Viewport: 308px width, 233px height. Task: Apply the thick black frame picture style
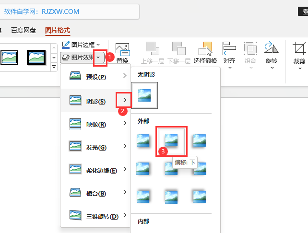[x=10, y=57]
